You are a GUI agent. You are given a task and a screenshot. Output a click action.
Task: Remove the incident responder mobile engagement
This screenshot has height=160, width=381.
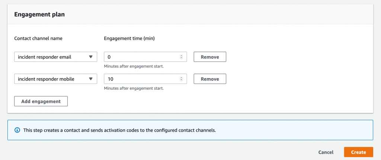tap(210, 79)
